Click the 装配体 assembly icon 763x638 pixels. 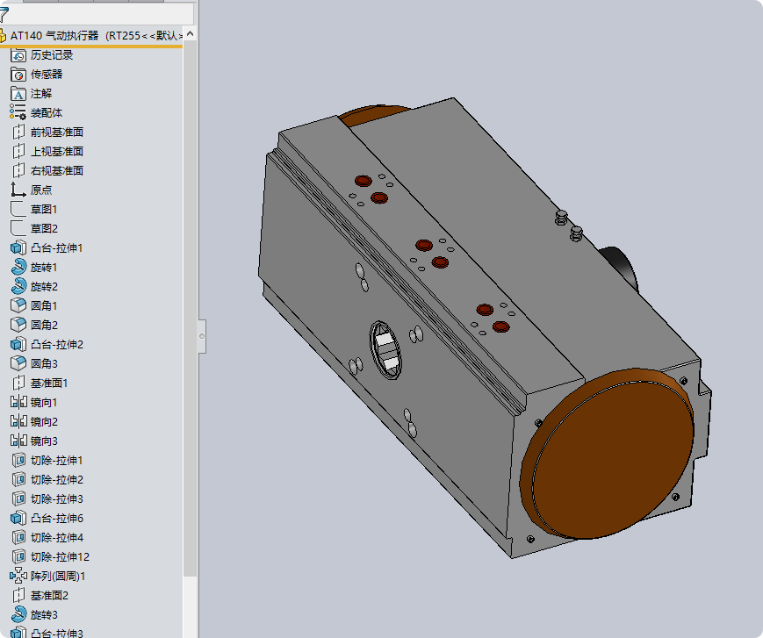pyautogui.click(x=18, y=112)
